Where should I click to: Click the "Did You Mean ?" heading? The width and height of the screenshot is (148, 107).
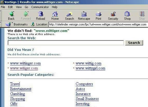click(x=21, y=50)
